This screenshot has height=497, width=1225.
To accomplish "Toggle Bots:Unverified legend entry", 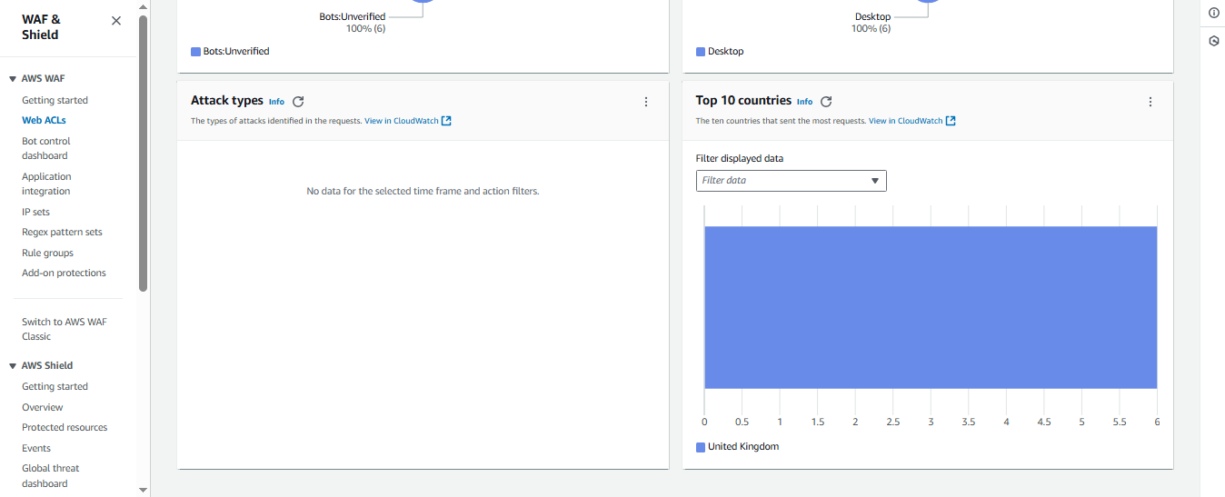I will click(230, 52).
